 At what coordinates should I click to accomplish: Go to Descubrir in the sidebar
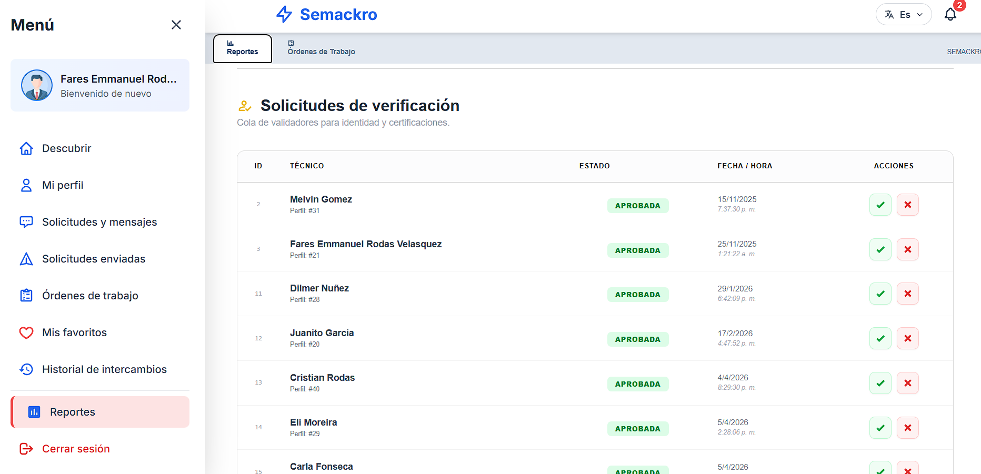pyautogui.click(x=66, y=148)
